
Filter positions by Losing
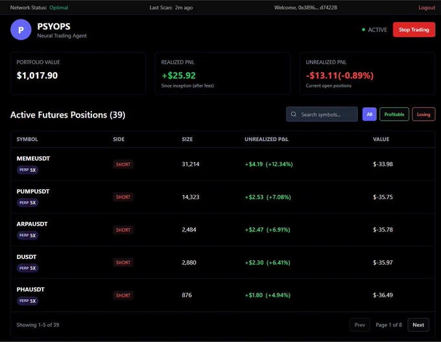[423, 114]
